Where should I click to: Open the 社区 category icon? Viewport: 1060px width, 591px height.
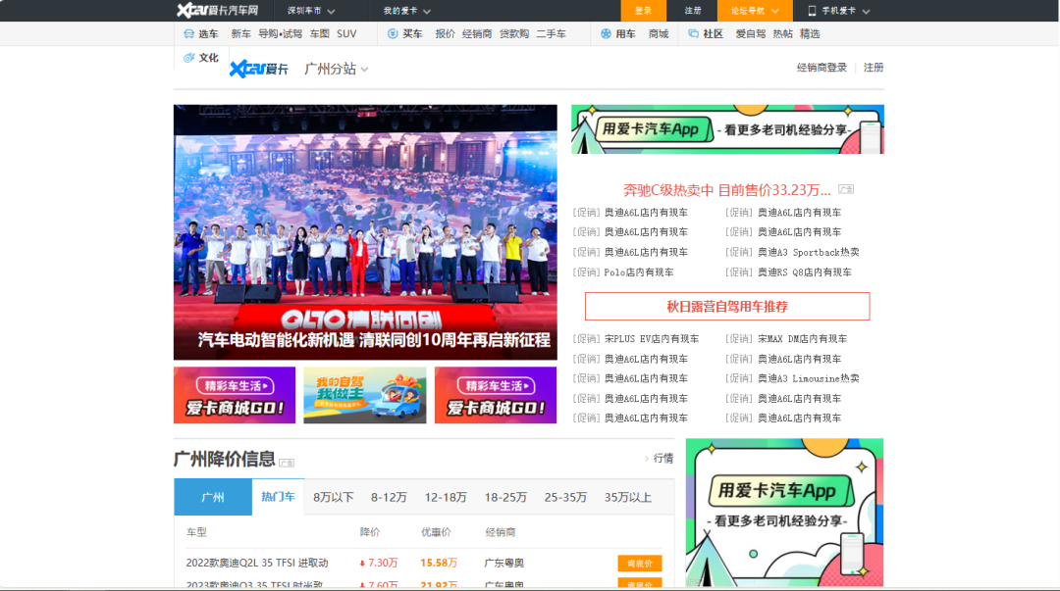pyautogui.click(x=693, y=33)
